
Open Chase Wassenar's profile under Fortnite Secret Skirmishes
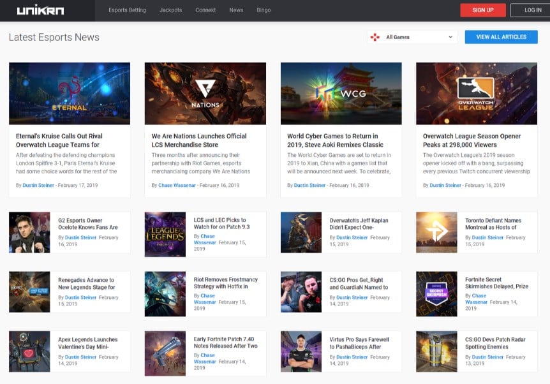476,299
